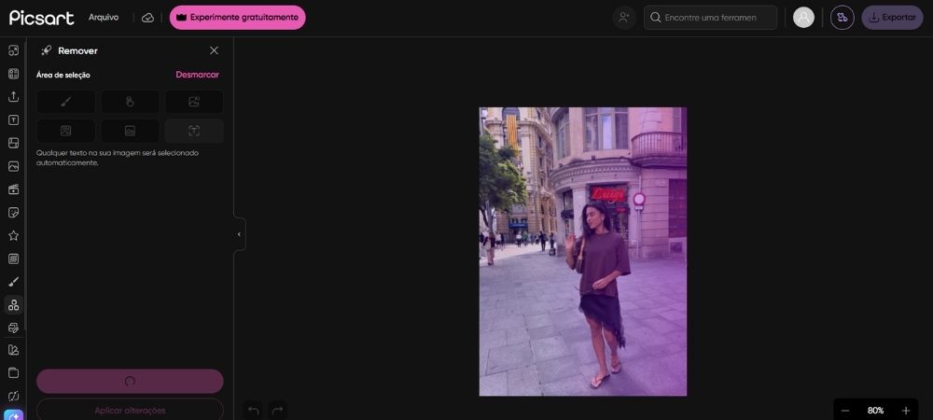Image resolution: width=933 pixels, height=420 pixels.
Task: Zoom out with the minus button
Action: tap(845, 411)
